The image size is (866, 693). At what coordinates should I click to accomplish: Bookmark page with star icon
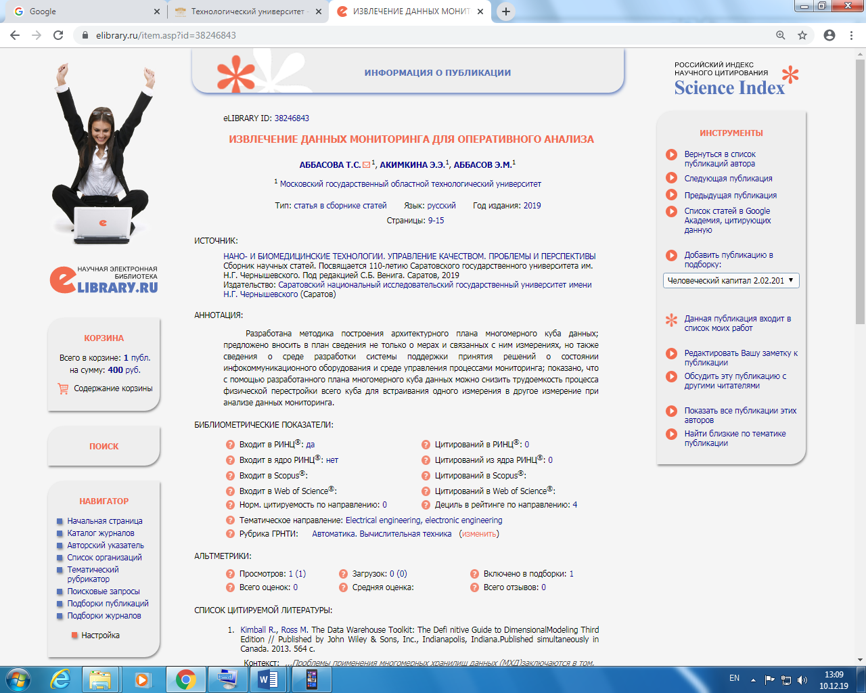(802, 35)
